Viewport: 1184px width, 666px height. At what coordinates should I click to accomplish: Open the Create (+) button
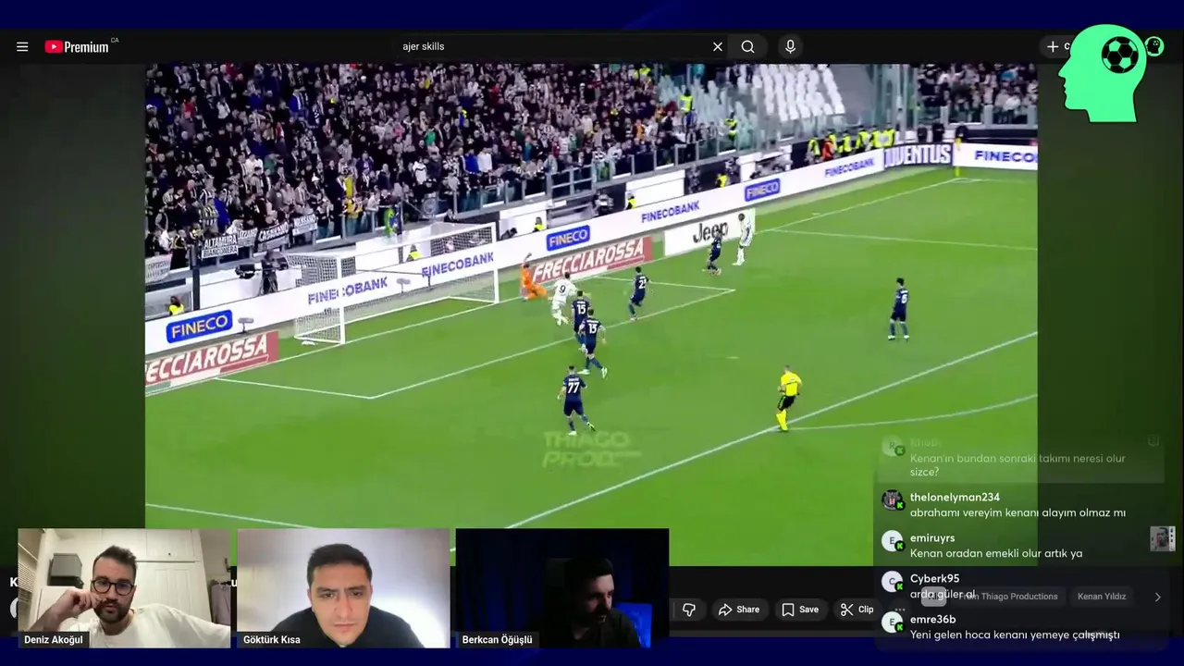click(1054, 46)
